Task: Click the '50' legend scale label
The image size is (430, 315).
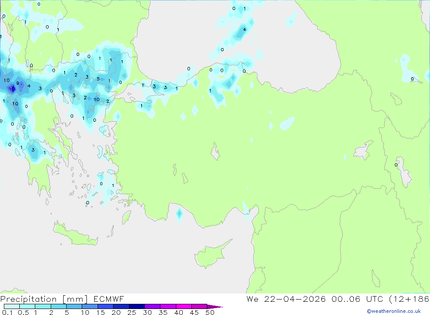Action: coord(210,312)
